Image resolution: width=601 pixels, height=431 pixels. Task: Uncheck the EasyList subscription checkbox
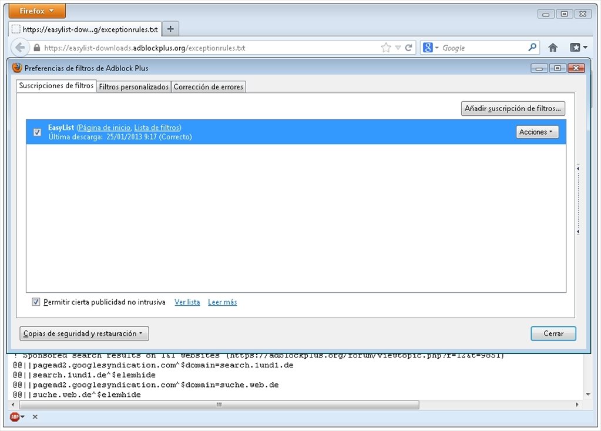[x=37, y=132]
